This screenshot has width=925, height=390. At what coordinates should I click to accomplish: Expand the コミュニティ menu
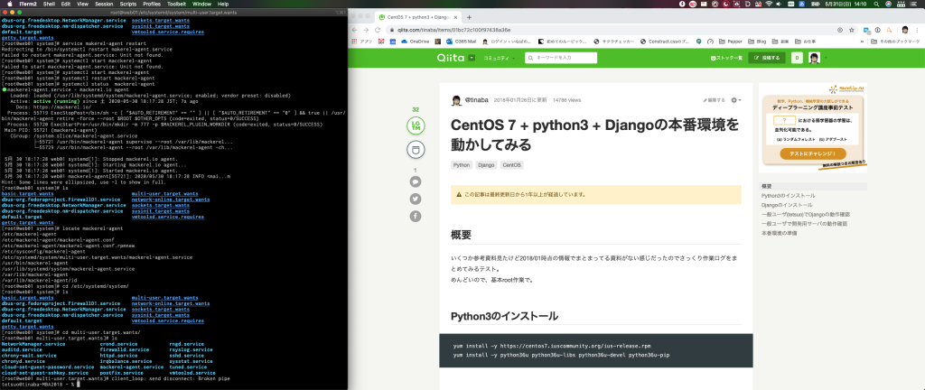coord(499,58)
